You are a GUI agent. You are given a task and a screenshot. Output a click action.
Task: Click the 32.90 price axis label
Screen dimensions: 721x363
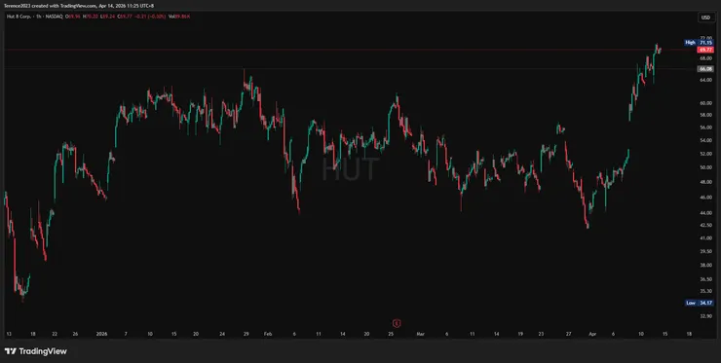click(705, 316)
